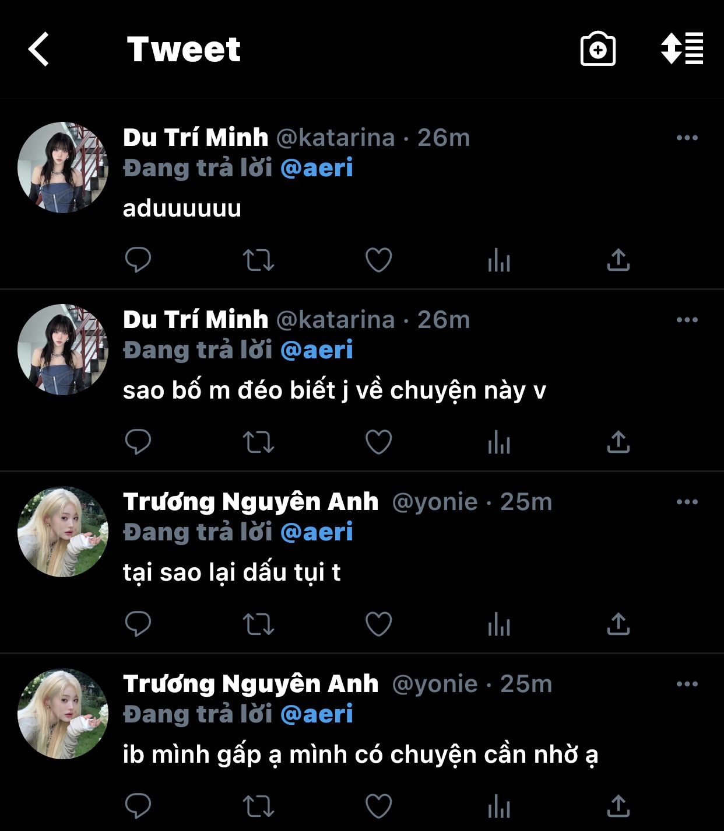Retweet the "aduuuuuu" tweet
This screenshot has width=724, height=831.
click(258, 260)
